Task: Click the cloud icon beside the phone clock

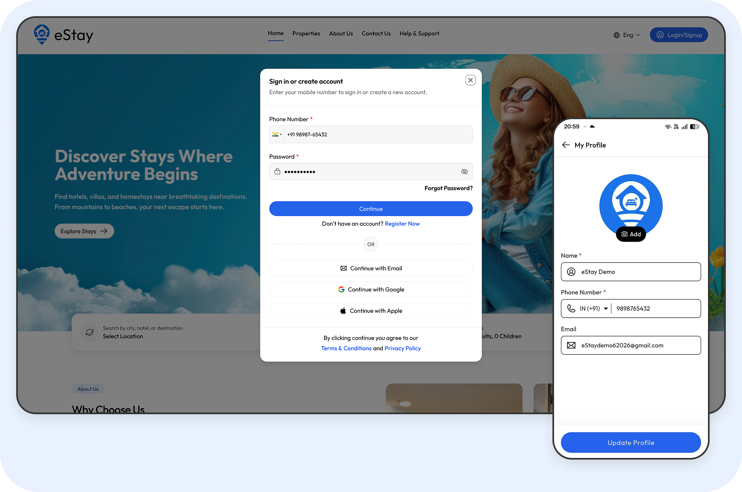Action: (592, 126)
